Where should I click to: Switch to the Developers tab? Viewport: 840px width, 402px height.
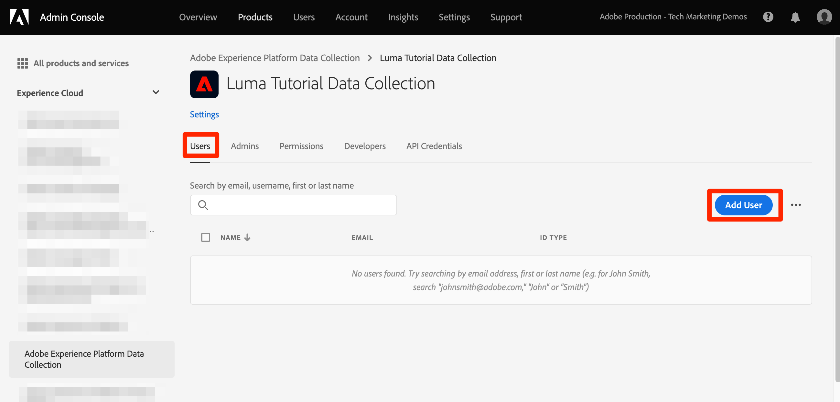[365, 146]
